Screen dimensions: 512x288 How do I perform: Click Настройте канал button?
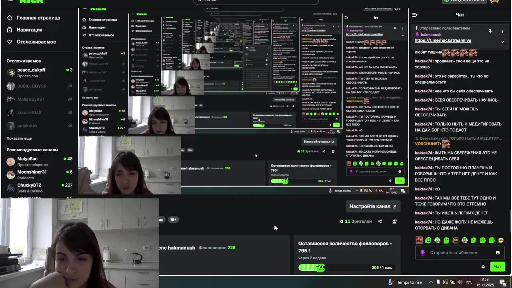373,206
